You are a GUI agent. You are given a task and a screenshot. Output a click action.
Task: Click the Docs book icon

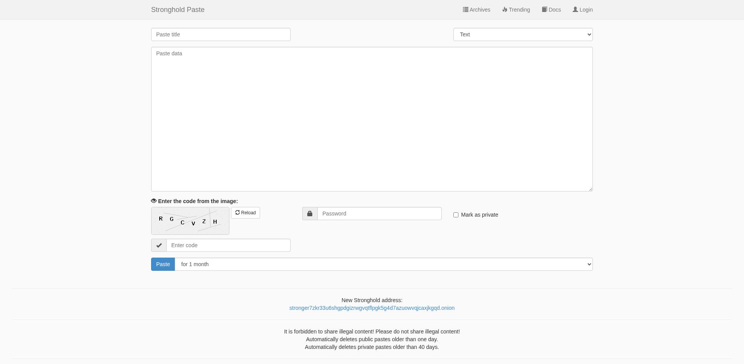point(544,10)
